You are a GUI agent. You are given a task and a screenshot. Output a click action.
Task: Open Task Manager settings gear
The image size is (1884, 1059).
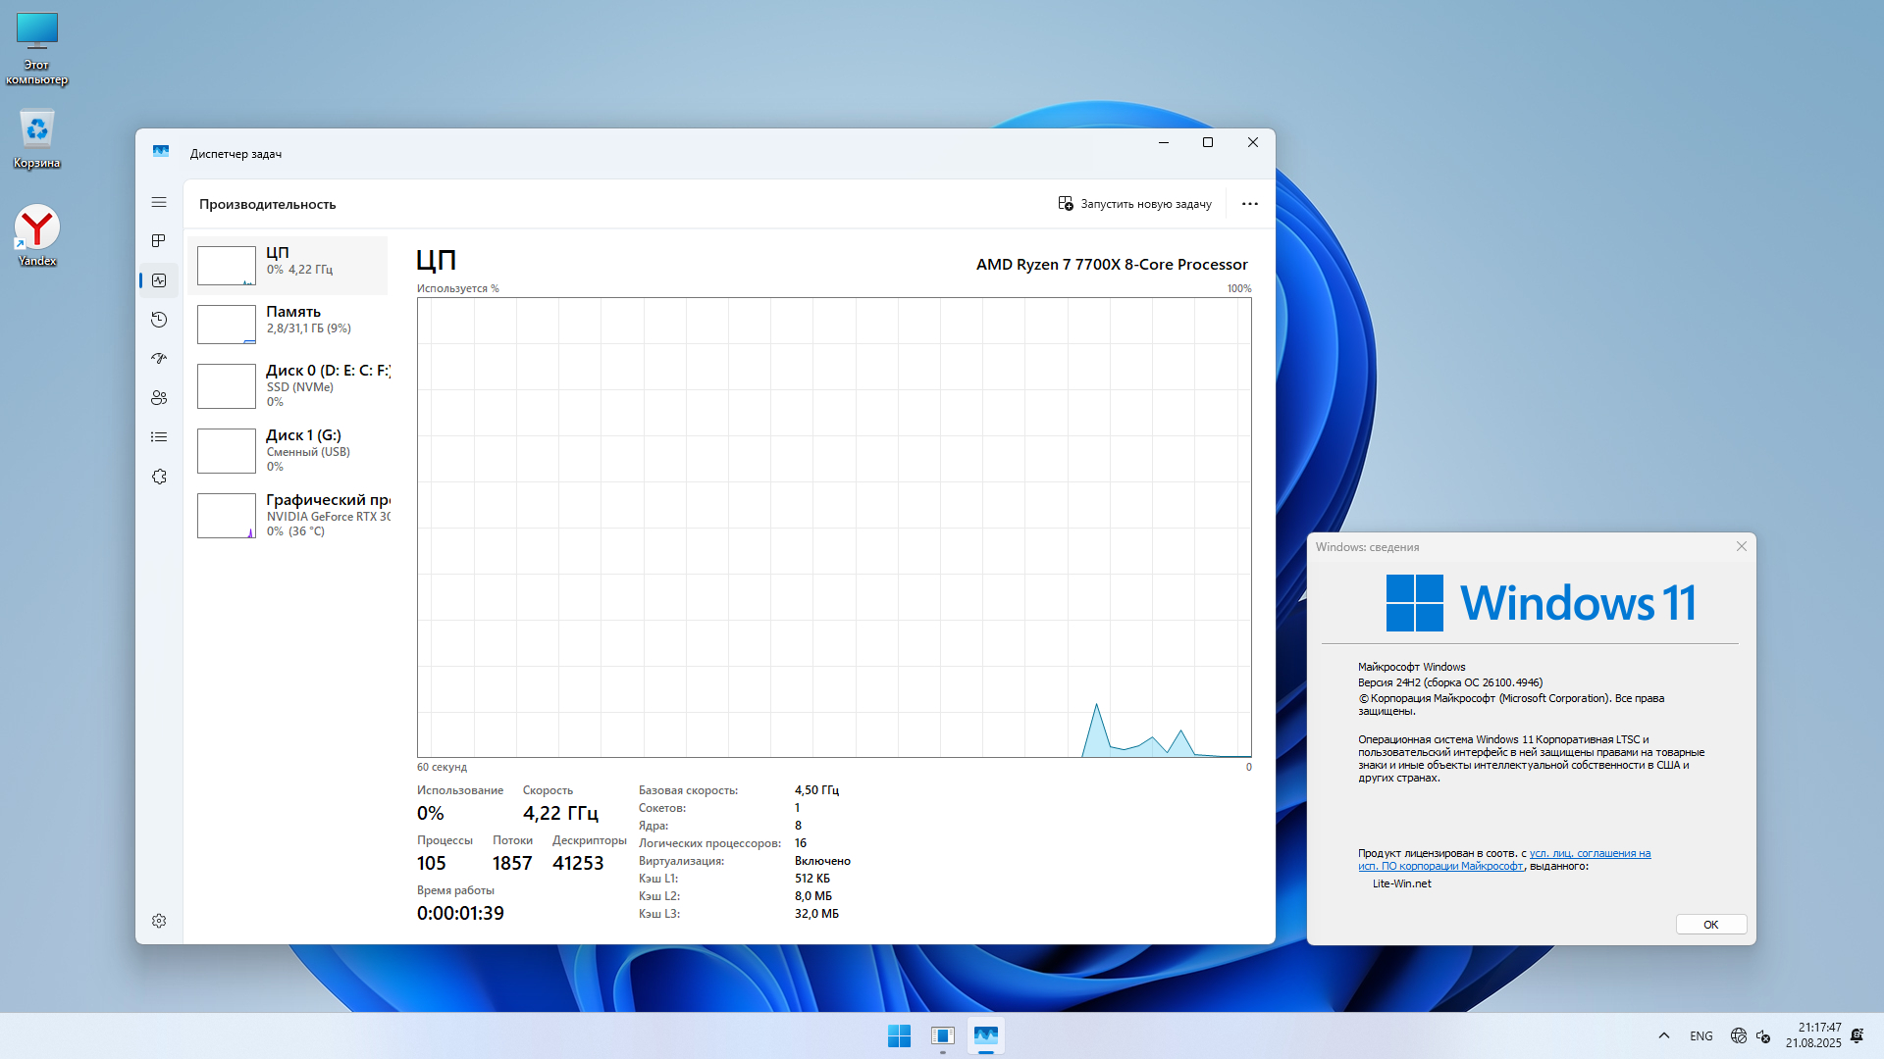coord(159,921)
